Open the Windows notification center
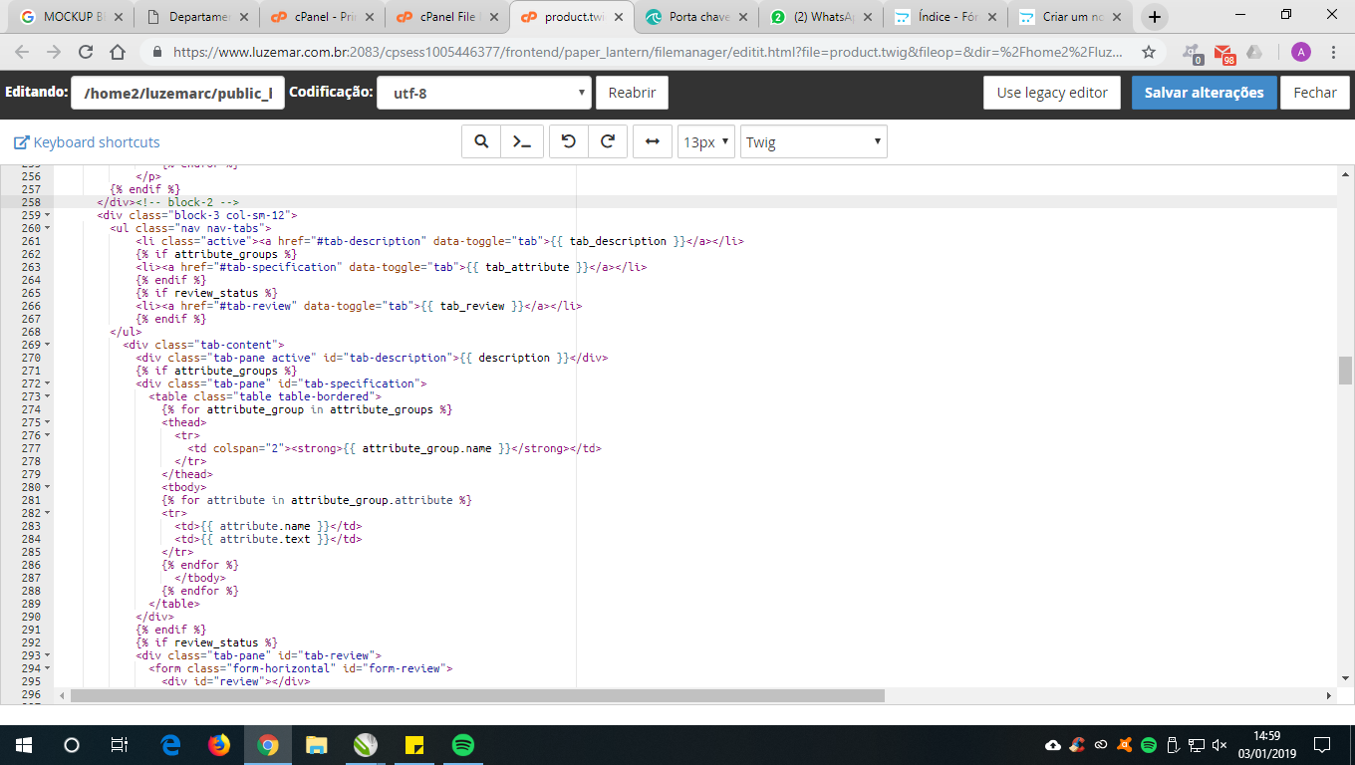Screen dimensions: 1355x765 (1322, 744)
